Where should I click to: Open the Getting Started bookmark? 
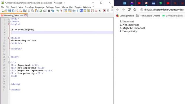[x=125, y=16]
